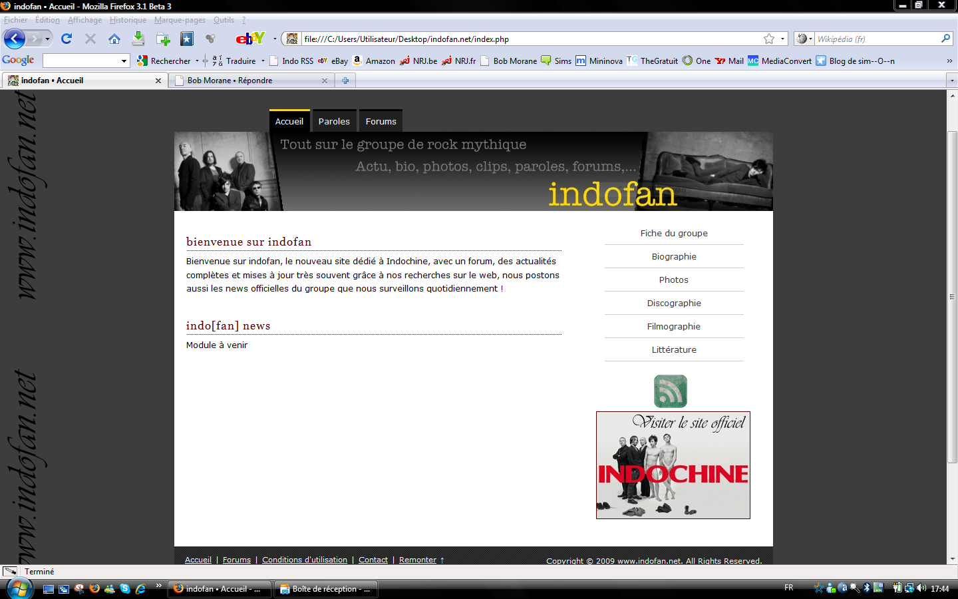
Task: Click the Windows Live Messenger tray icon
Action: pos(830,588)
